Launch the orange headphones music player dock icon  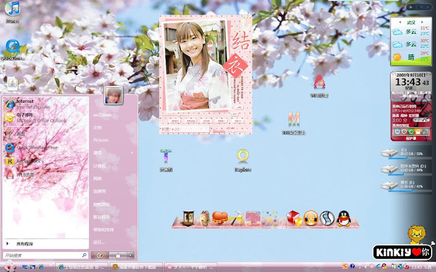[x=311, y=218]
